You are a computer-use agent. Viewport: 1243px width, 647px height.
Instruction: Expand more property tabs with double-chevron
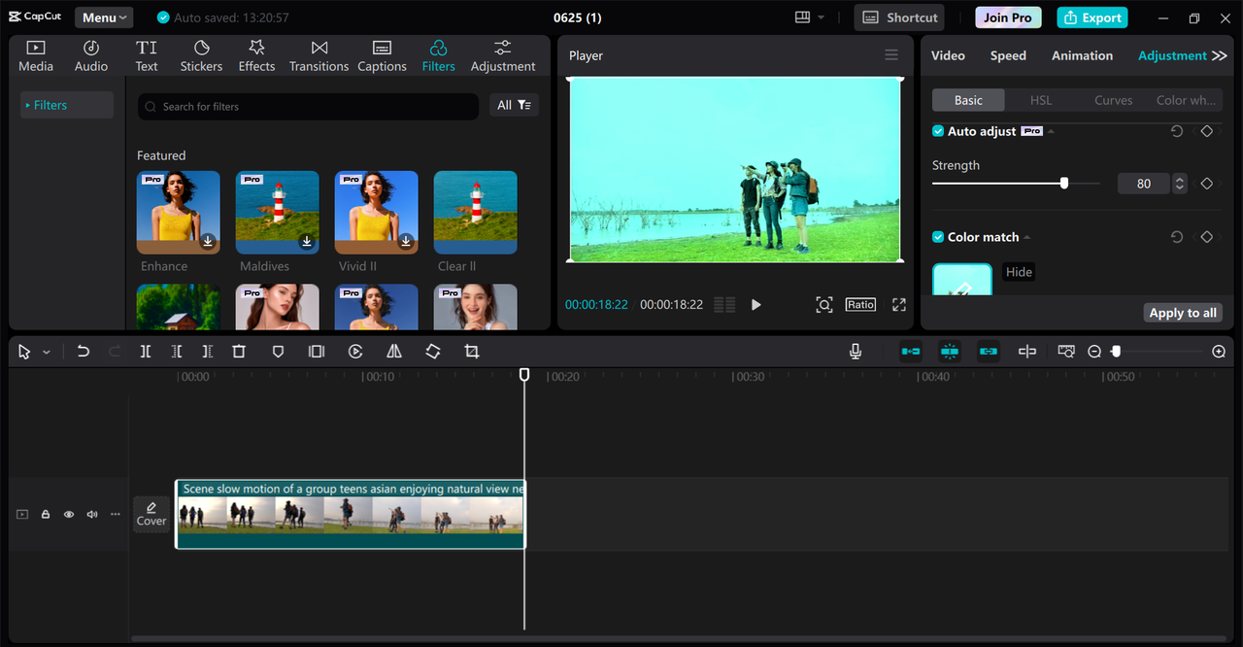tap(1220, 55)
